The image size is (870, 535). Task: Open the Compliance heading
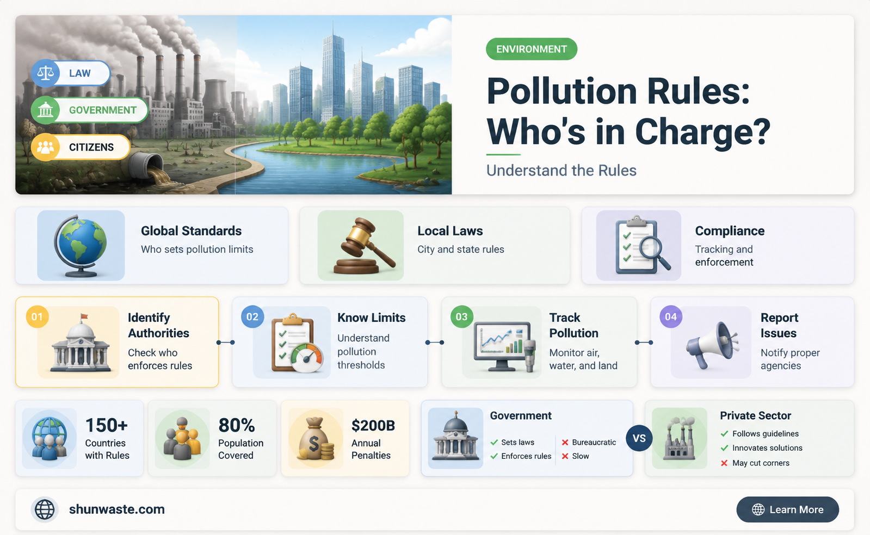coord(730,231)
